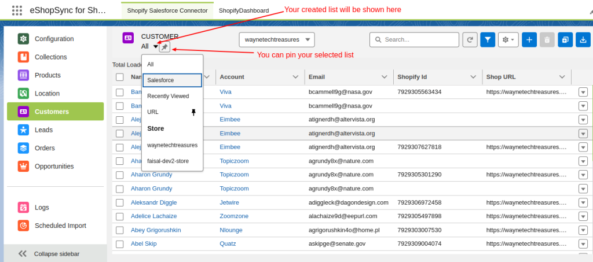Click the download export icon

pyautogui.click(x=583, y=40)
